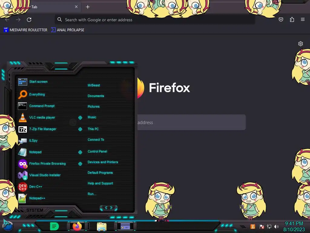Open Music folder link
Image resolution: width=310 pixels, height=233 pixels.
coord(92,117)
